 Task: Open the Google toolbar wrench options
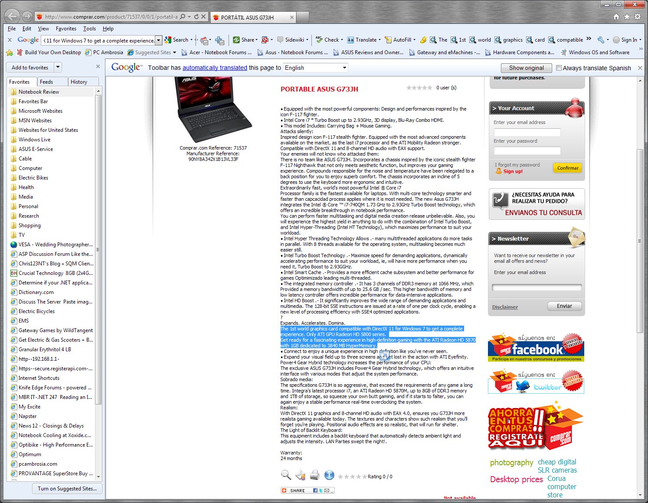coord(601,40)
